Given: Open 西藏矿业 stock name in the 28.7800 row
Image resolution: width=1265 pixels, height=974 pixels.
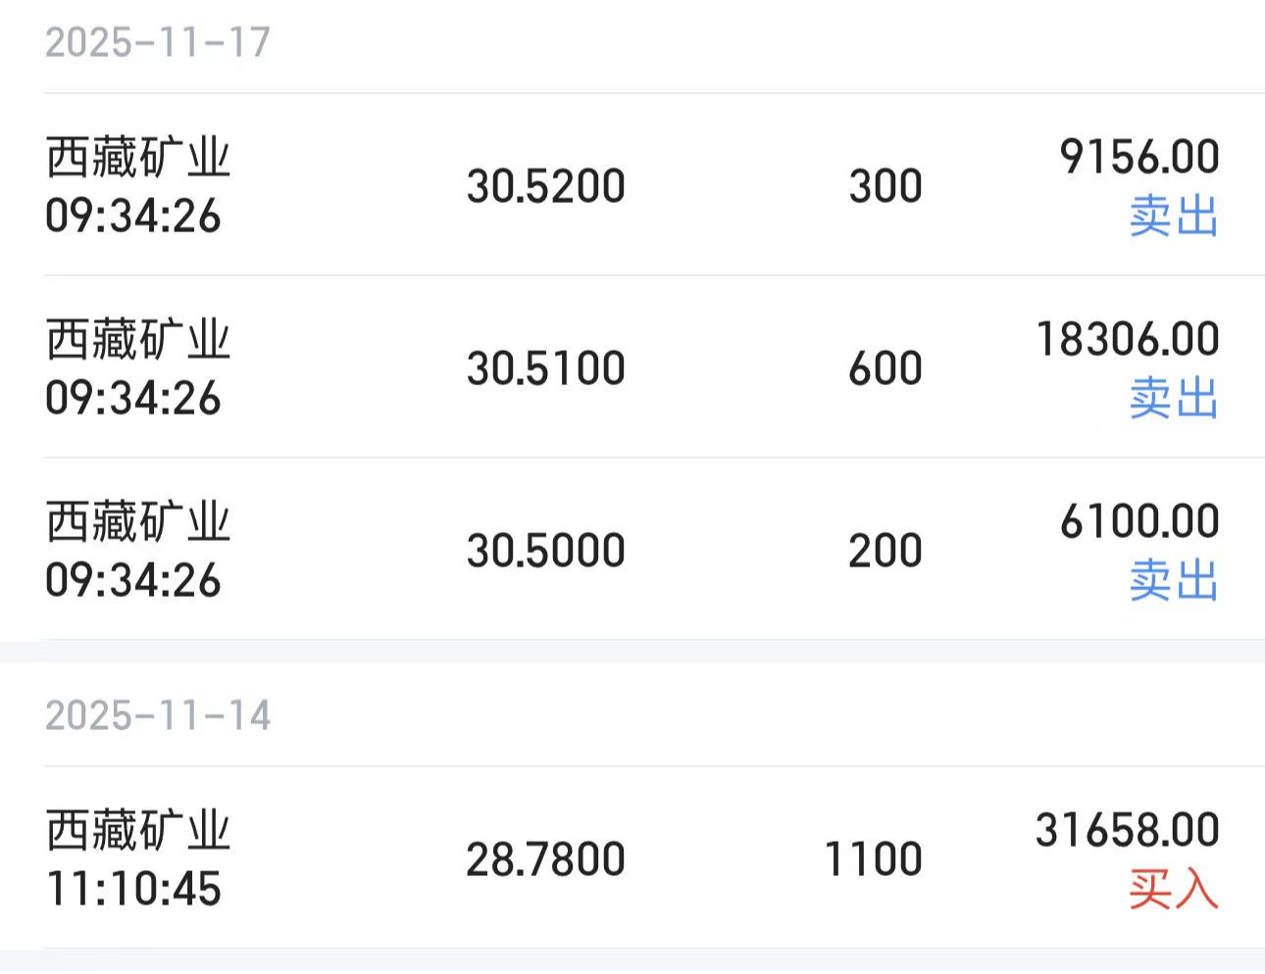Looking at the screenshot, I should [x=137, y=831].
